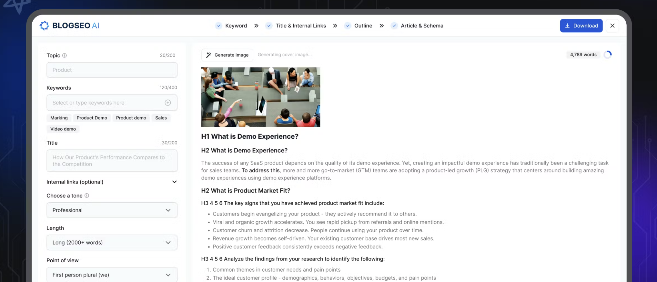Click numbered item 'Common themes in customer needs'
657x282 pixels.
click(x=277, y=270)
